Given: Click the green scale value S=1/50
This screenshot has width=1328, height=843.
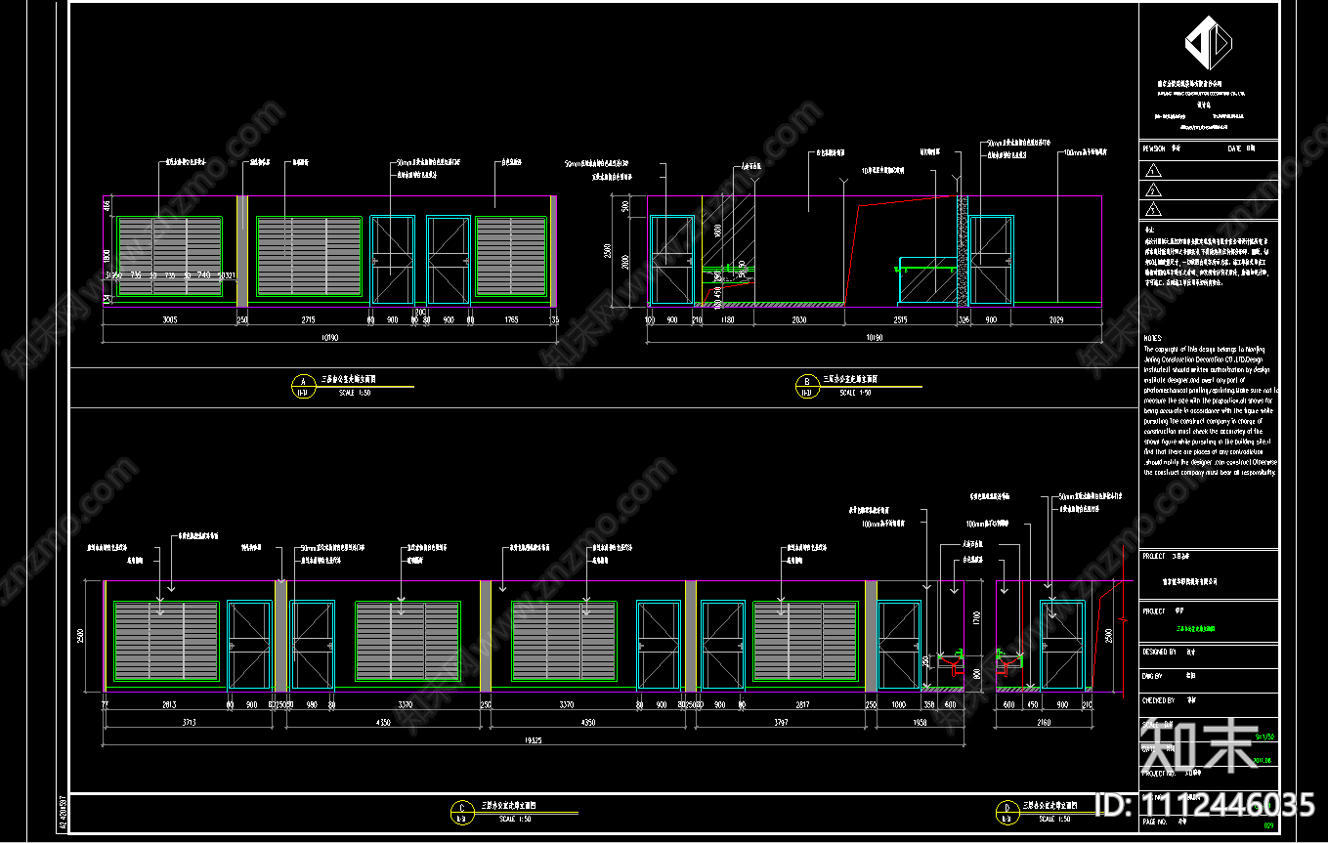Looking at the screenshot, I should (1264, 737).
